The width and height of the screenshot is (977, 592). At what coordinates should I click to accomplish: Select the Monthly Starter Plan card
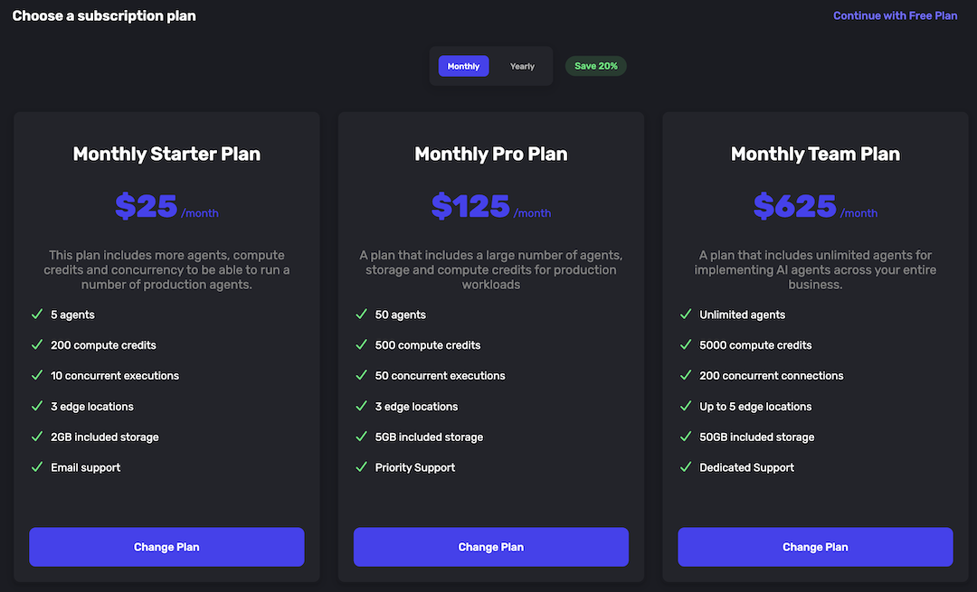[166, 154]
